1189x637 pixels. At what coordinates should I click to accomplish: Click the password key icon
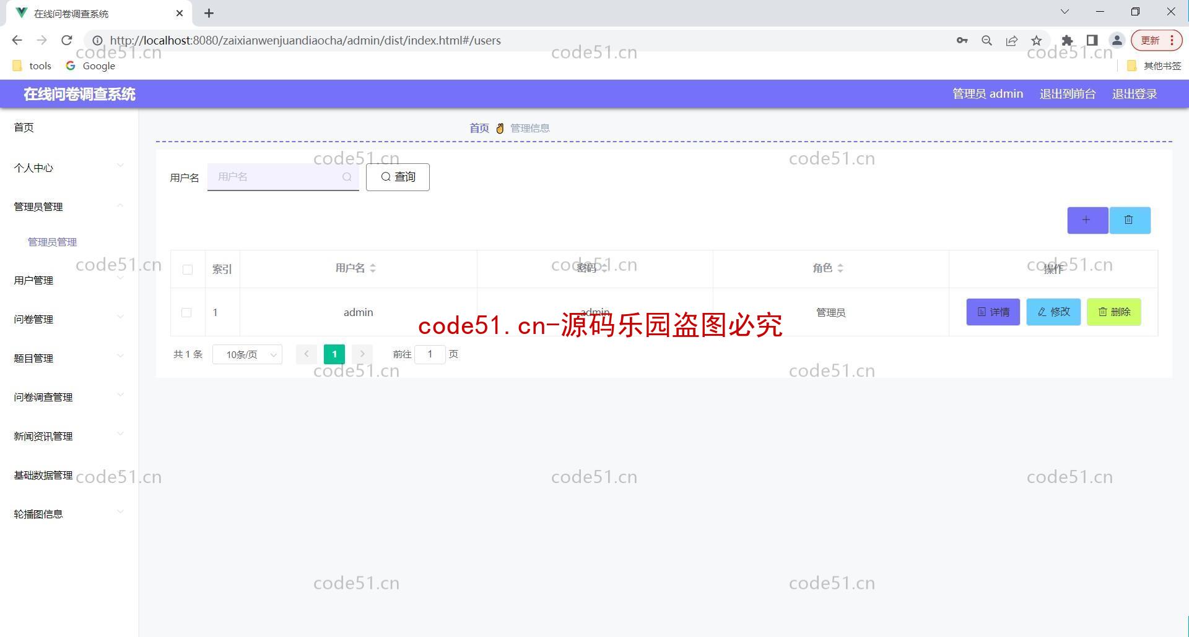pos(962,41)
